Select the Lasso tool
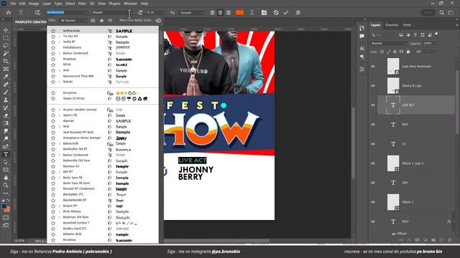This screenshot has height=258, width=460. [6, 46]
